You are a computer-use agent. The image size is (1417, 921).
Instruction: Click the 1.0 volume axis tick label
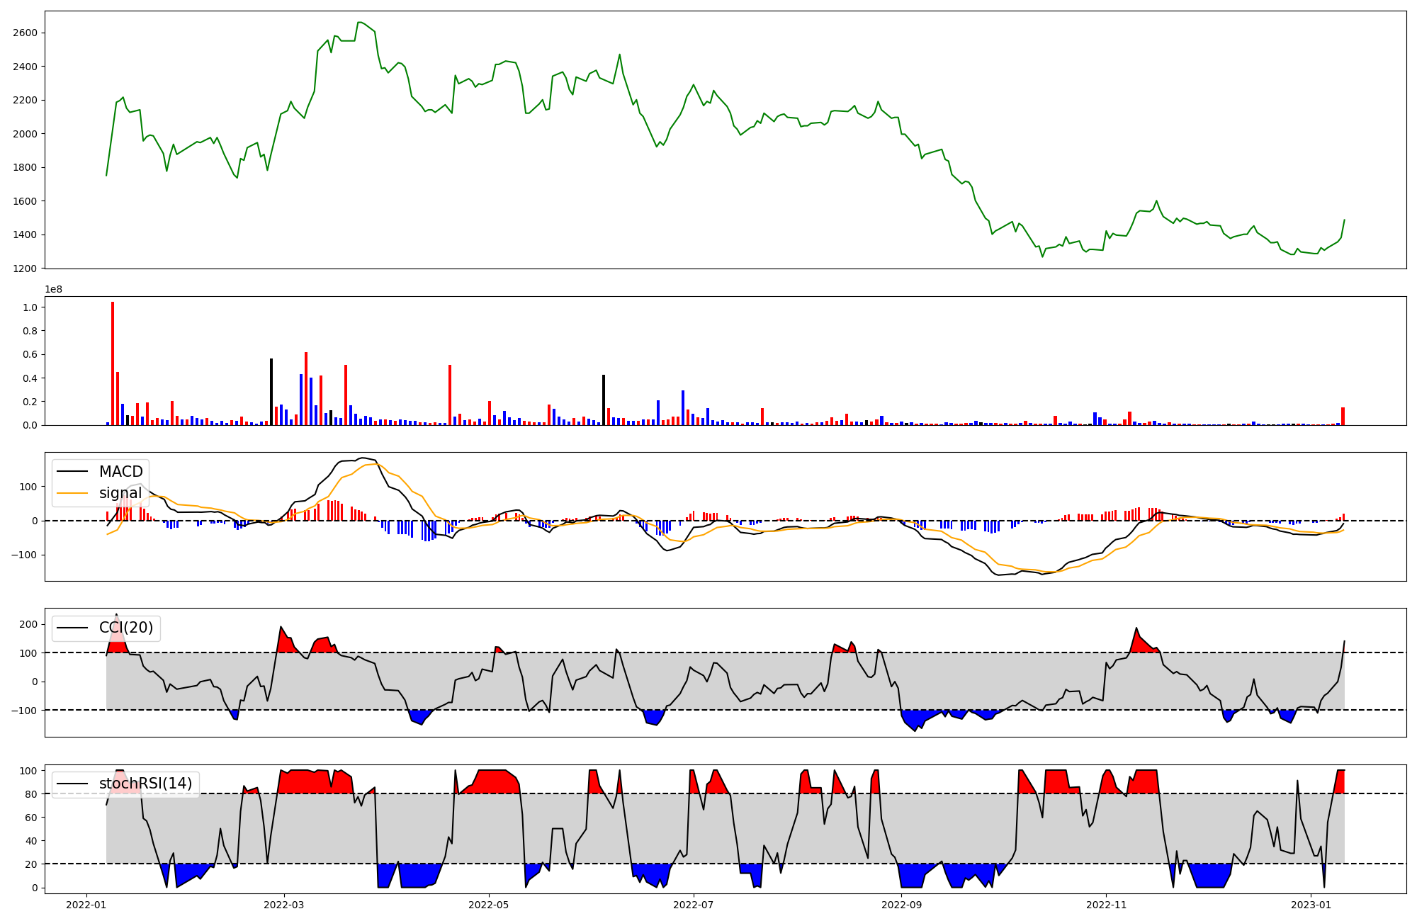point(30,307)
